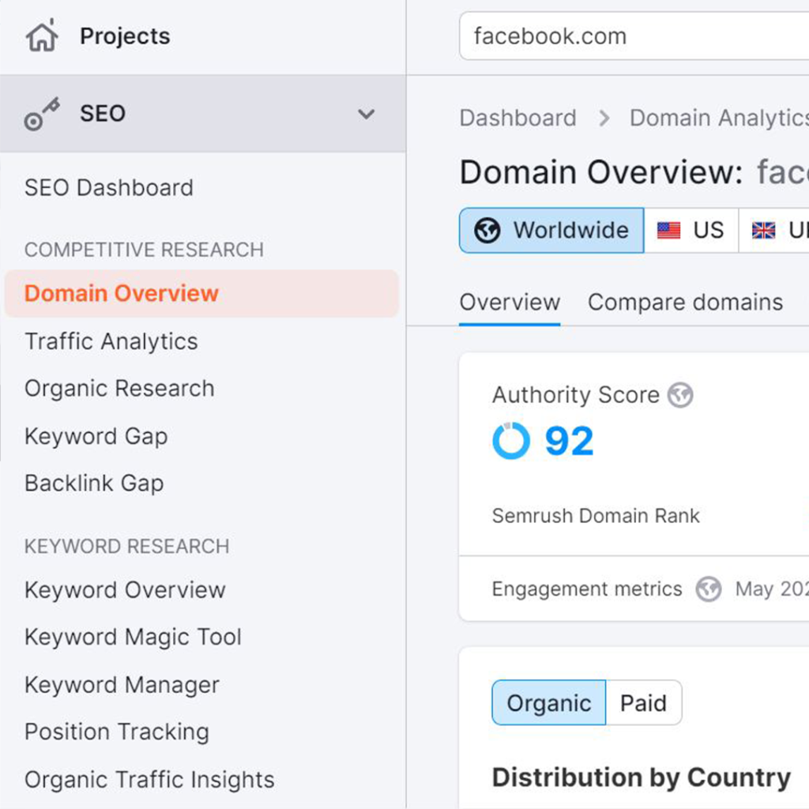The width and height of the screenshot is (809, 809).
Task: Open the Backlink Gap tool
Action: pos(95,484)
